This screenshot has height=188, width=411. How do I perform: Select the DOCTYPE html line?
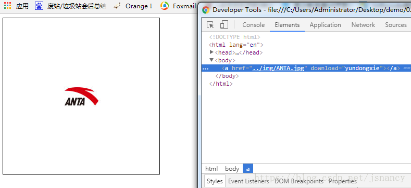(x=234, y=37)
